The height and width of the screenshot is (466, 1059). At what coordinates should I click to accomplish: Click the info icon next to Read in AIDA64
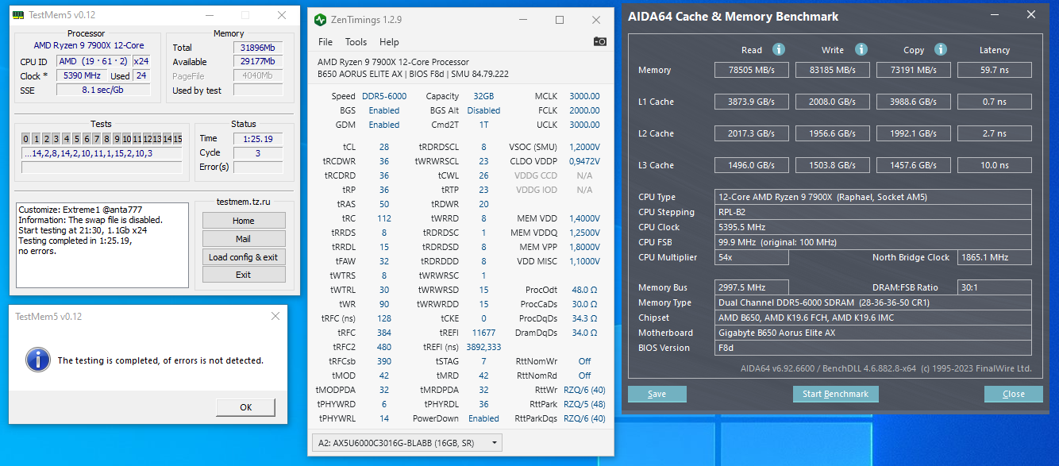(x=779, y=49)
